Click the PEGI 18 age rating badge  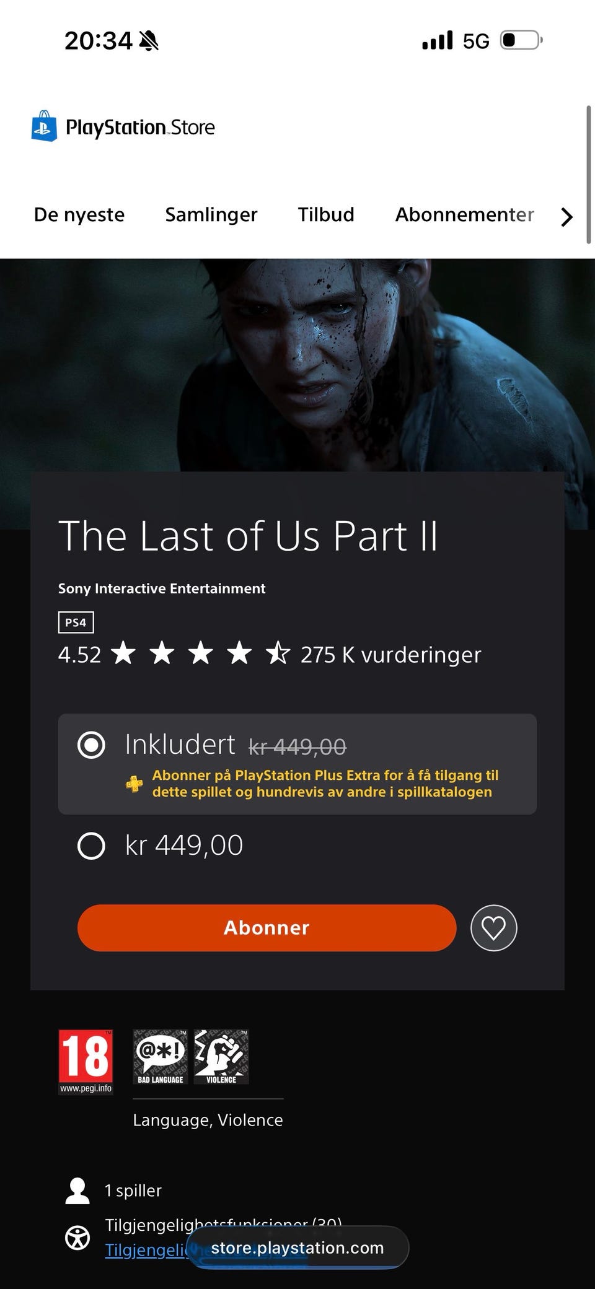86,1062
